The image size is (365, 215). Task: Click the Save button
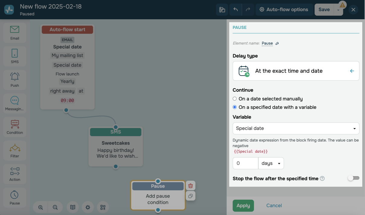(x=324, y=10)
